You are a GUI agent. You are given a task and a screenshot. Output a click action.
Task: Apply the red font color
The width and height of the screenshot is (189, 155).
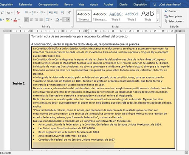click(15, 20)
